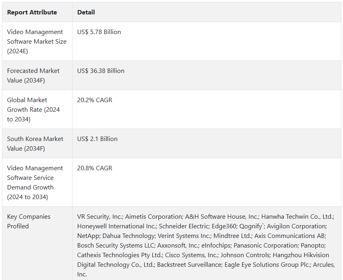The height and width of the screenshot is (280, 343).
Task: Click the 'Video Management Software Market Size (2024E)' cell
Action: click(37, 42)
